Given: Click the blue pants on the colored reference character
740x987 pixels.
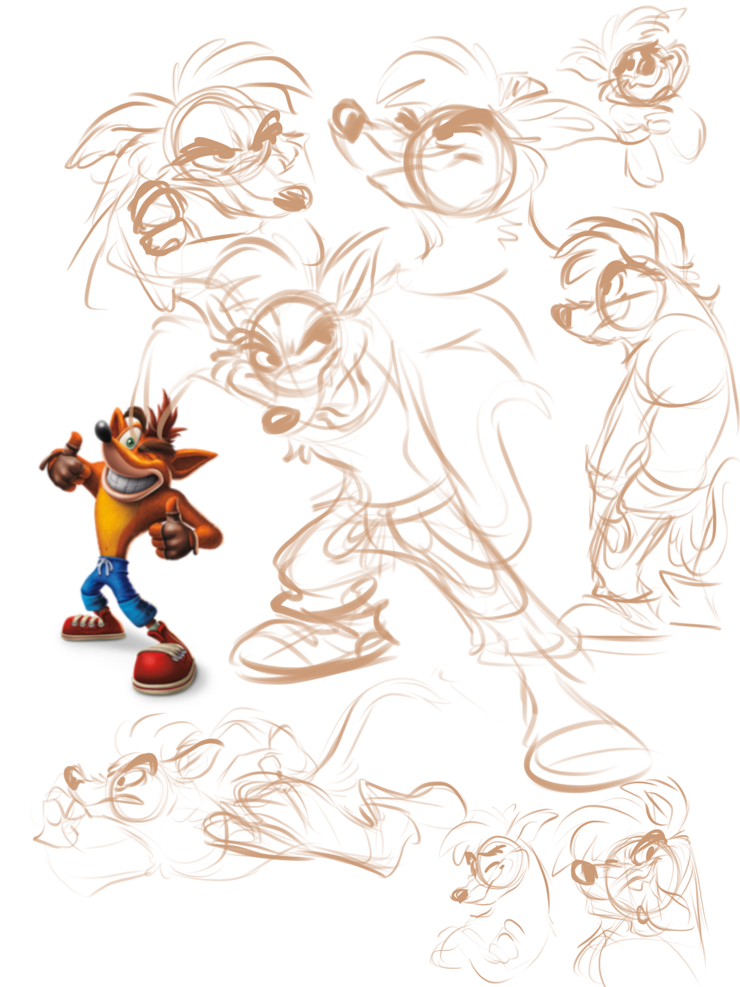Looking at the screenshot, I should click(118, 591).
